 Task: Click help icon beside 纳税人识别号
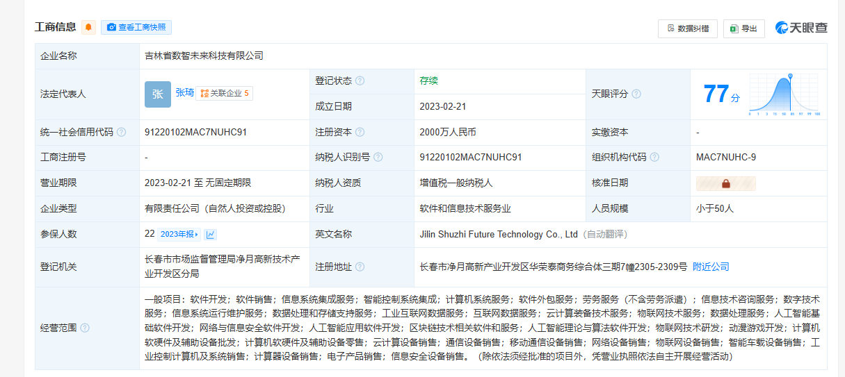click(378, 158)
